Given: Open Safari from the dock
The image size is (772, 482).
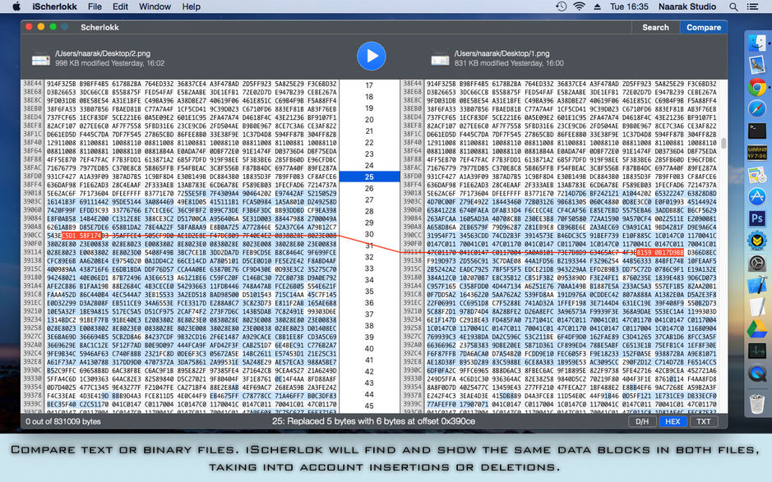Looking at the screenshot, I should click(x=757, y=108).
